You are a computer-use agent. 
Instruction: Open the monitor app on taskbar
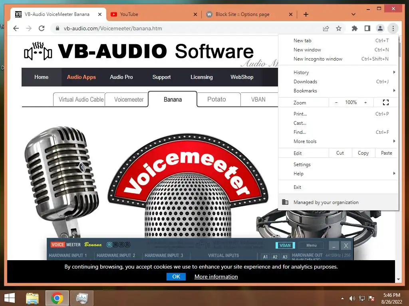coord(81,298)
